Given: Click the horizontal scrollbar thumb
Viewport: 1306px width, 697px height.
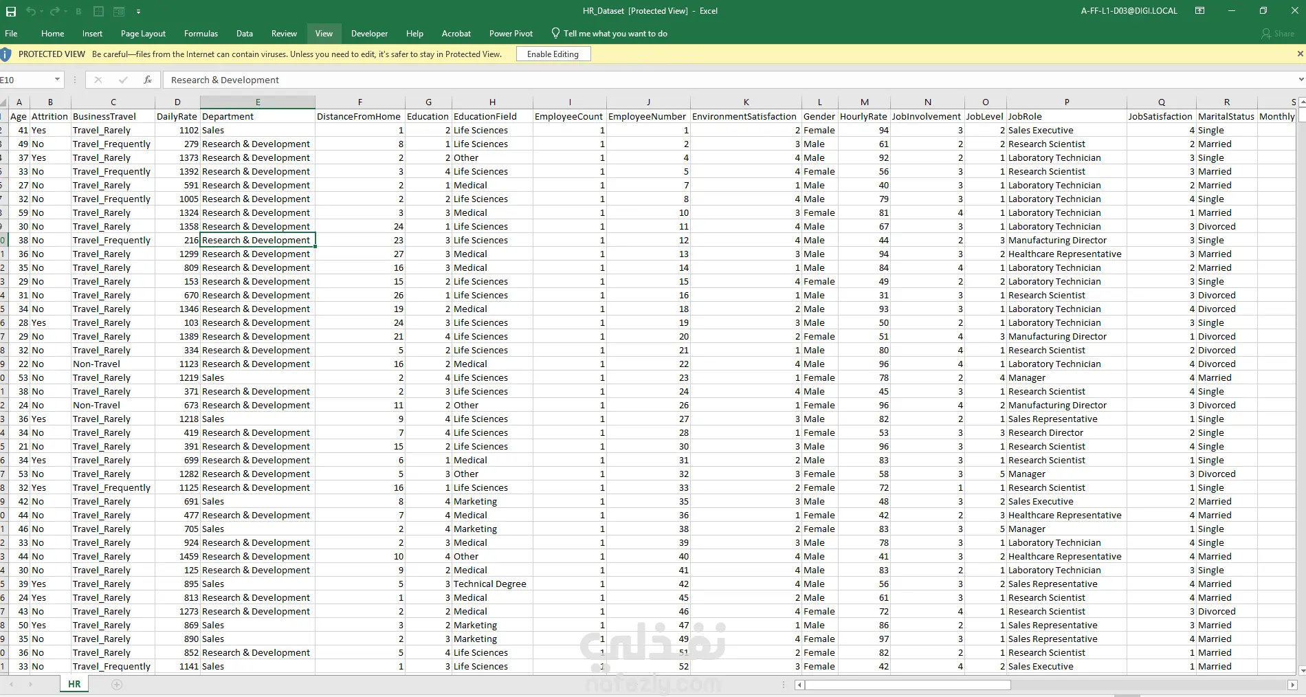Looking at the screenshot, I should (x=908, y=685).
